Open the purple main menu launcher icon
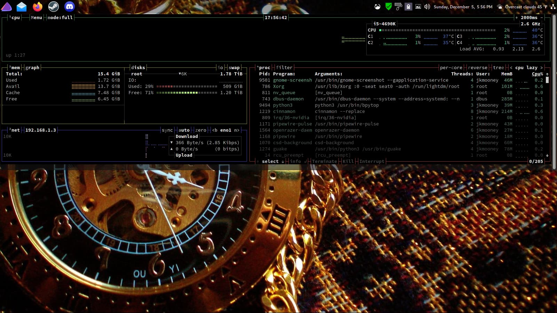The height and width of the screenshot is (313, 557). point(7,6)
